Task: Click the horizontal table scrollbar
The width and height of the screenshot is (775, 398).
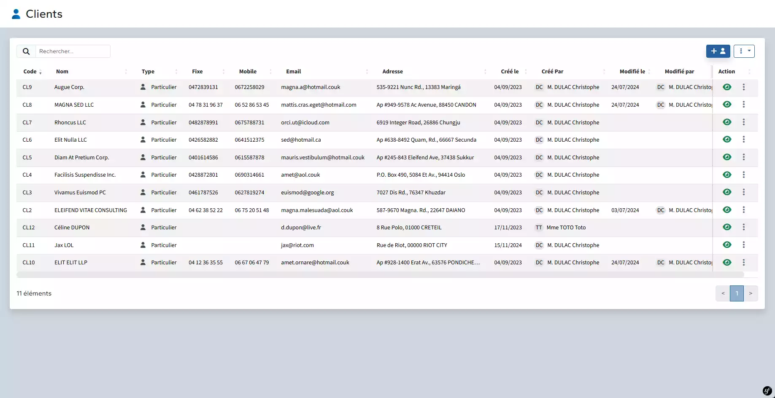Action: point(380,275)
